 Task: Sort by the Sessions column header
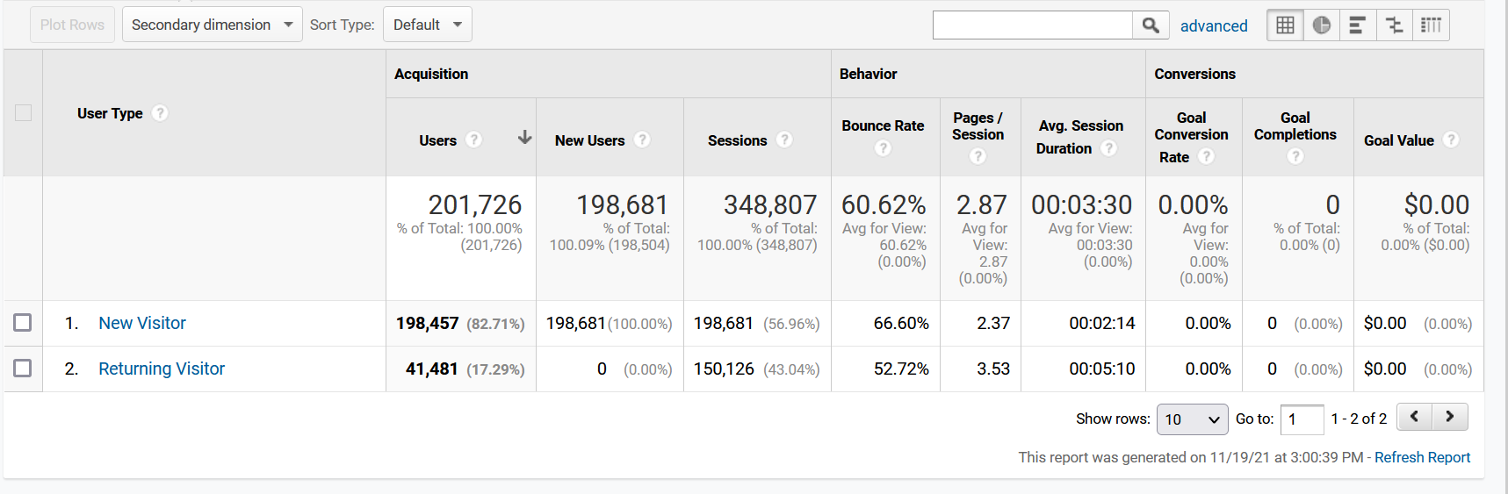(737, 140)
